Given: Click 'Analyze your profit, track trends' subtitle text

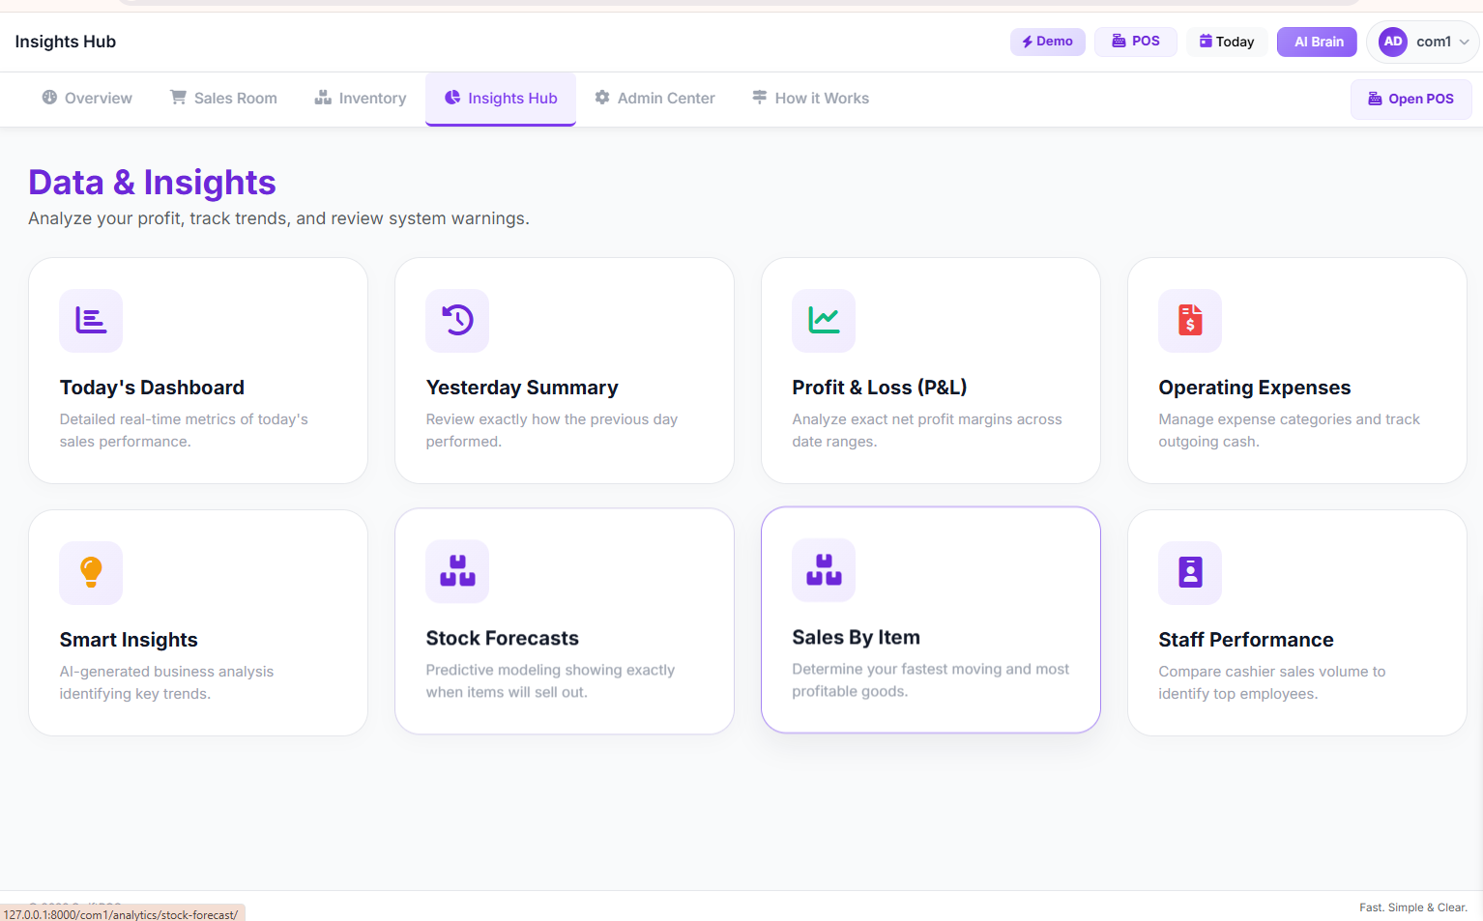Looking at the screenshot, I should coord(278,218).
